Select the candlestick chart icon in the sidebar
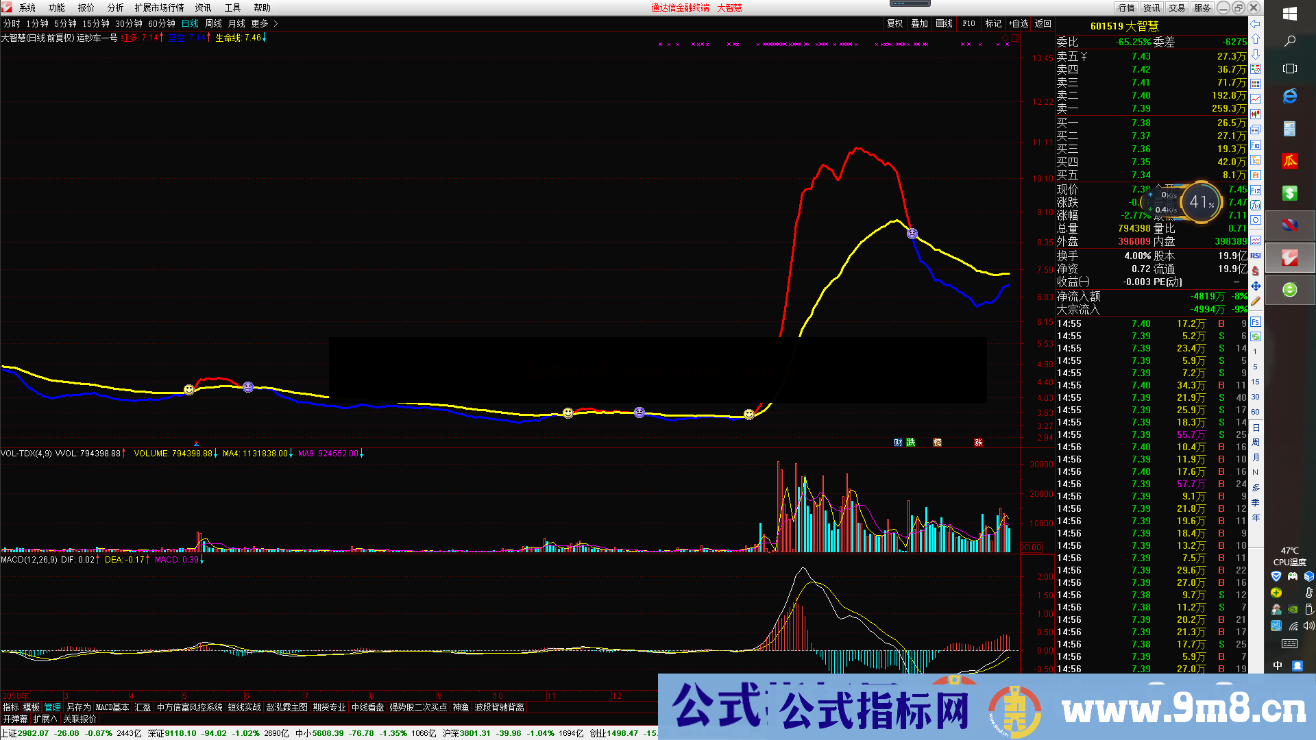1316x740 pixels. pos(1256,114)
